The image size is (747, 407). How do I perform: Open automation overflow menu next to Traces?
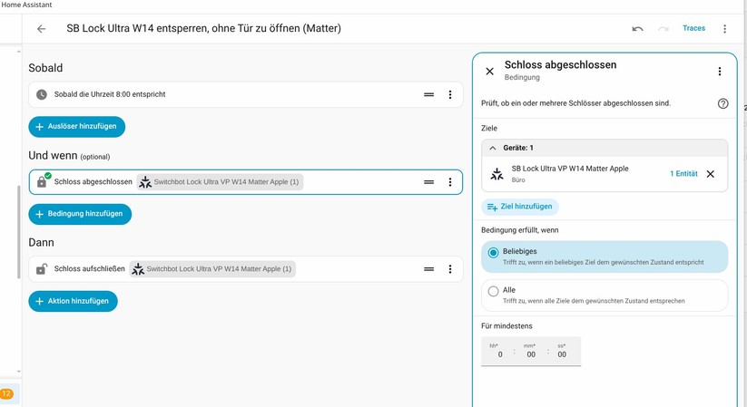tap(724, 29)
